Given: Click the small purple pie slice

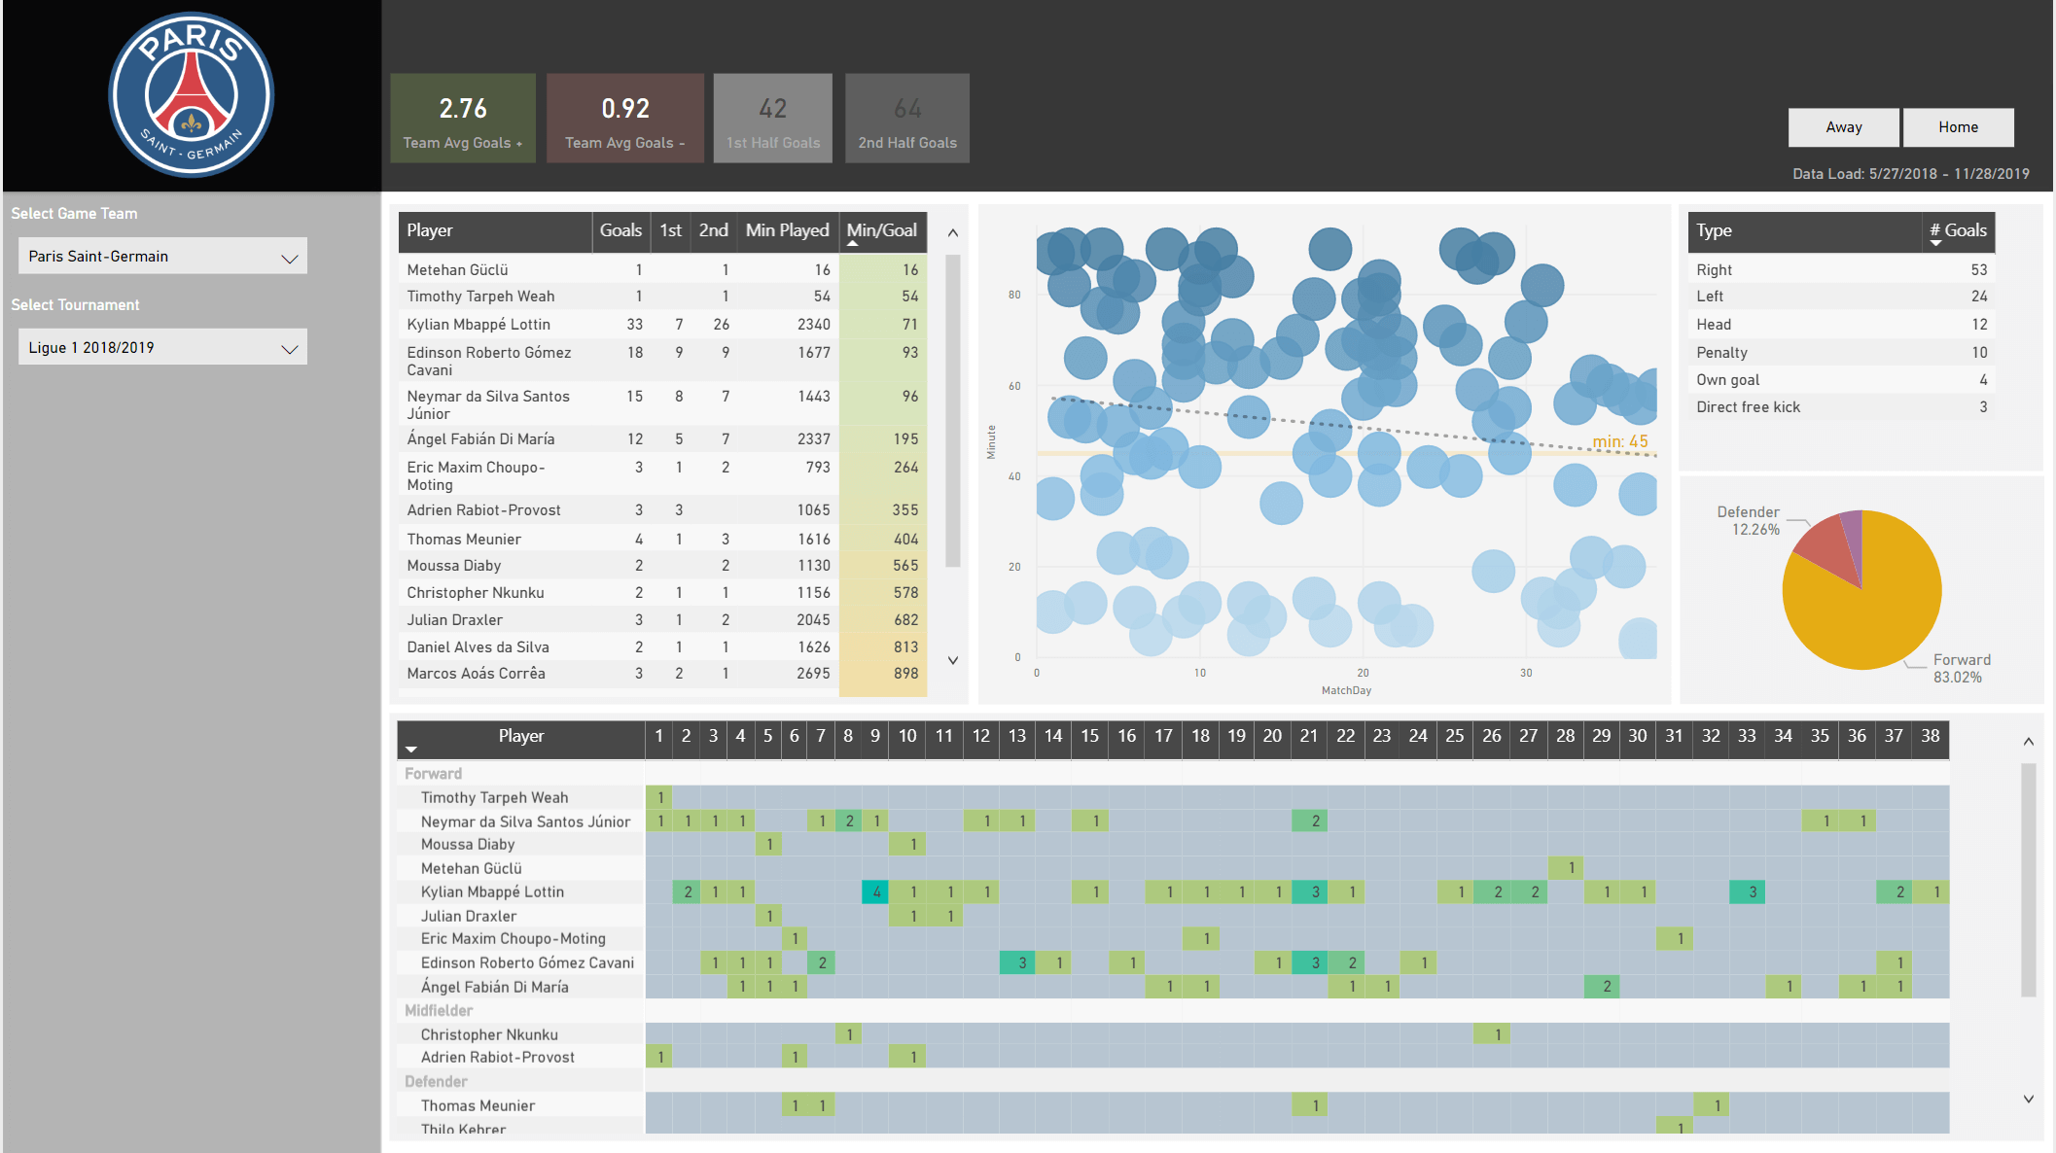Looking at the screenshot, I should point(1854,540).
